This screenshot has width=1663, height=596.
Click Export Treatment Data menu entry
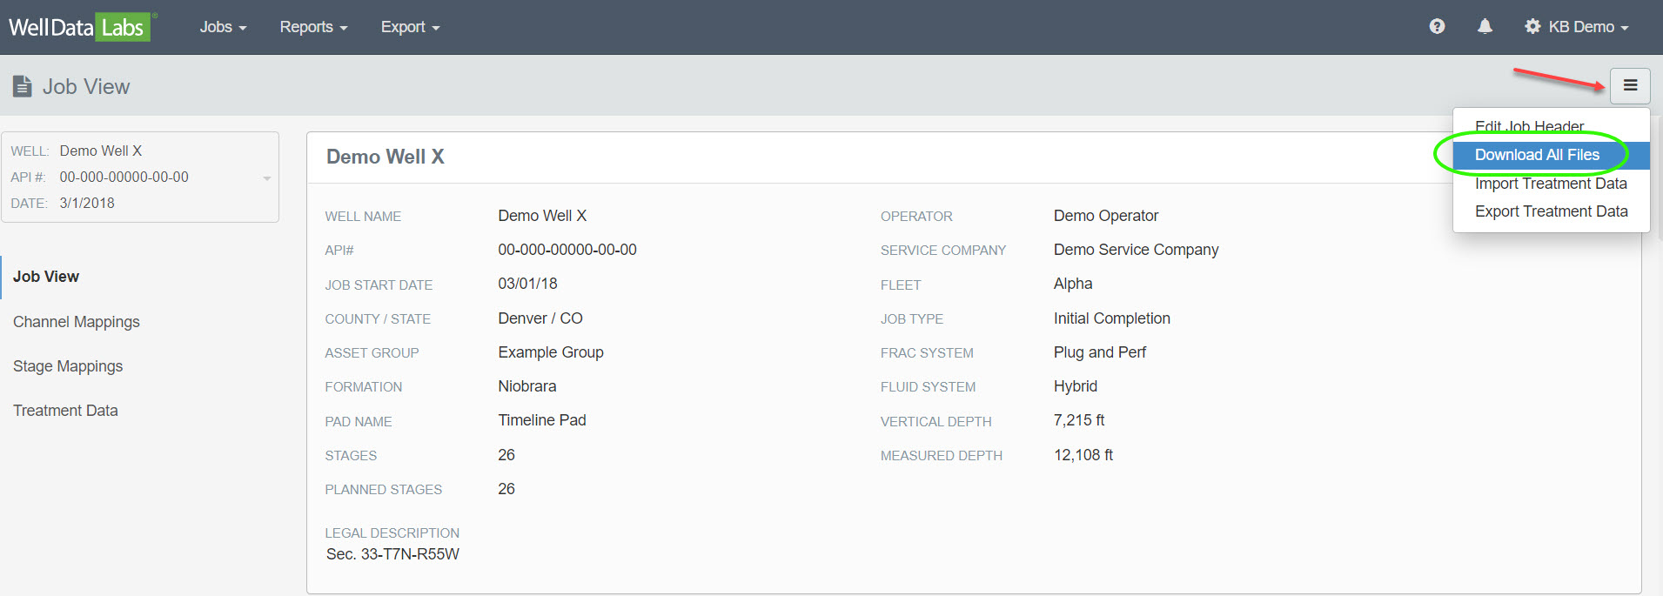coord(1551,211)
